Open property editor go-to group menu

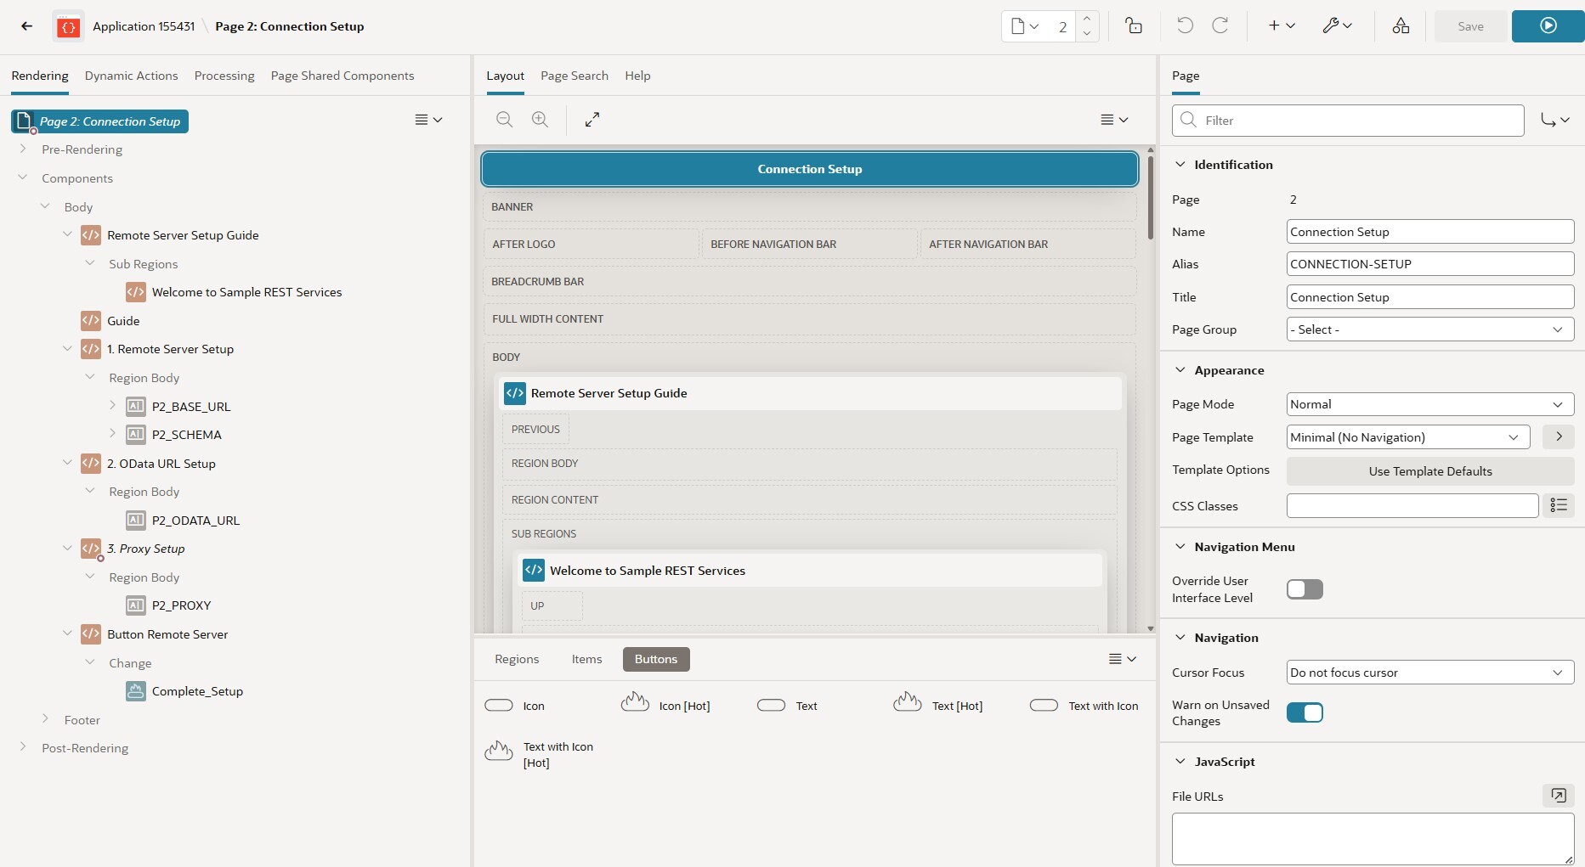click(1555, 121)
